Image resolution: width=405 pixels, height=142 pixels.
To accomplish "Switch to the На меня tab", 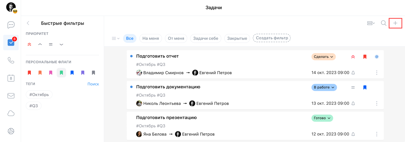I will 150,38.
